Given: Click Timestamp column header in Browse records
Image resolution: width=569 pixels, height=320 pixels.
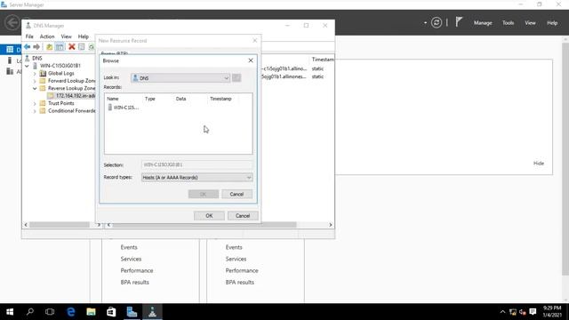Looking at the screenshot, I should pyautogui.click(x=220, y=99).
